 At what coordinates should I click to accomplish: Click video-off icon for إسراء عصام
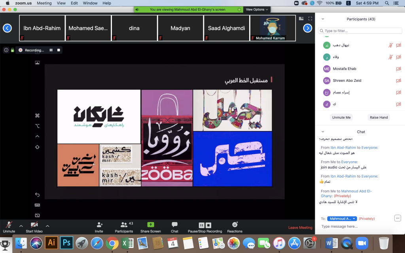[399, 93]
